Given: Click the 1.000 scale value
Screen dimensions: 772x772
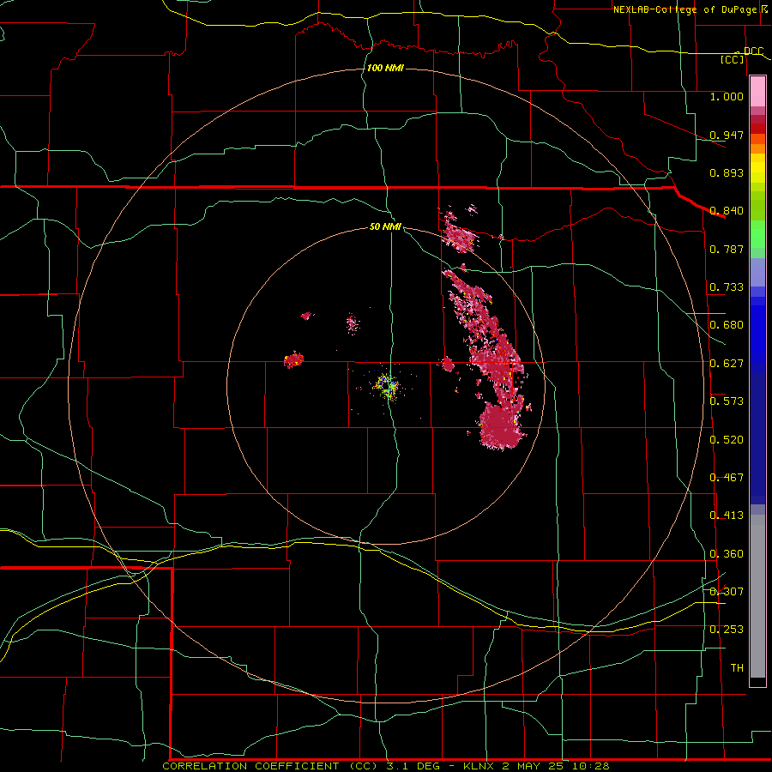Looking at the screenshot, I should (x=727, y=96).
